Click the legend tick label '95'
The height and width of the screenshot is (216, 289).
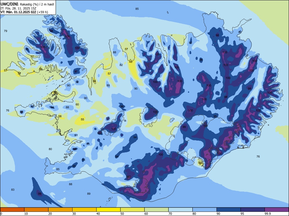pos(242,214)
